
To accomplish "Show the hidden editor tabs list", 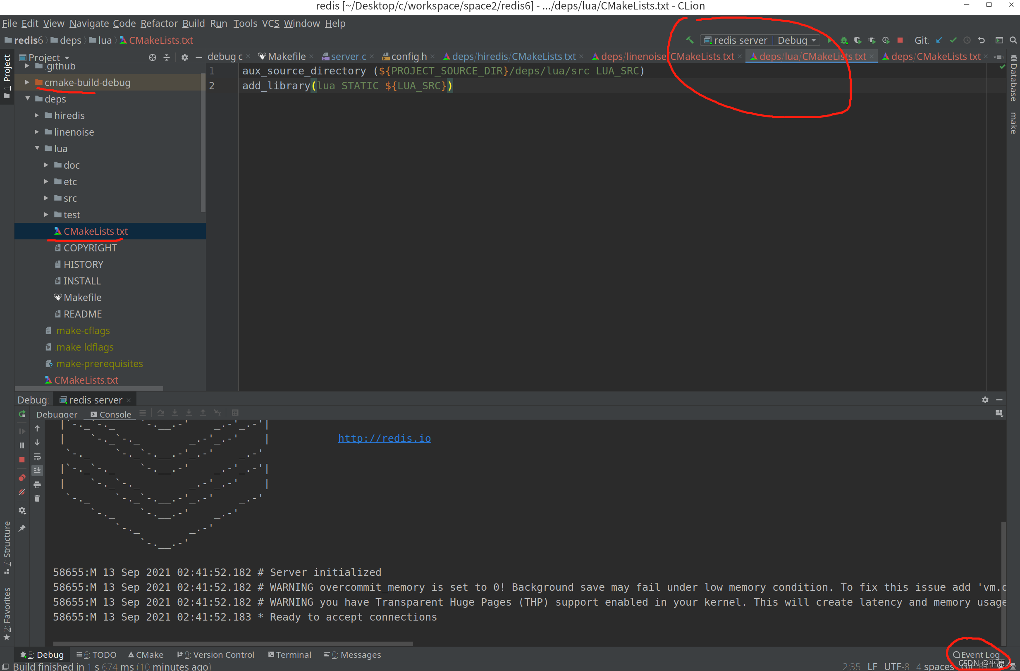I will [998, 57].
